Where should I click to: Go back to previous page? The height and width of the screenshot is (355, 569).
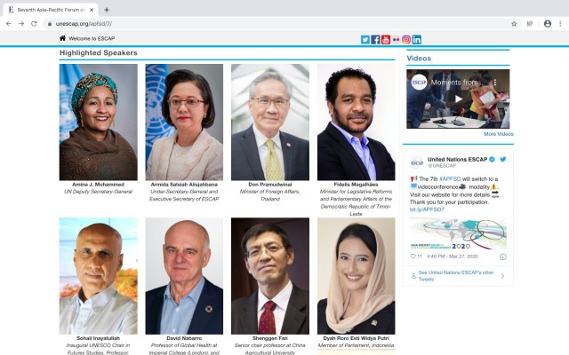[x=8, y=24]
